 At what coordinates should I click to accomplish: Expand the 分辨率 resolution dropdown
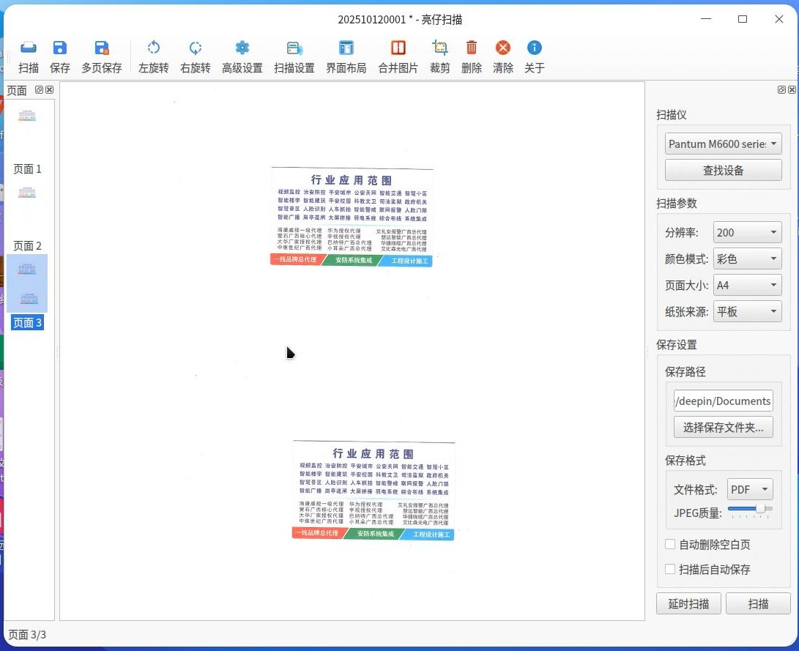[748, 233]
